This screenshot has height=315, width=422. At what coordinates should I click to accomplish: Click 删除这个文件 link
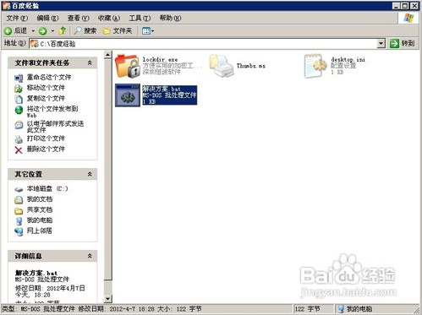point(46,149)
